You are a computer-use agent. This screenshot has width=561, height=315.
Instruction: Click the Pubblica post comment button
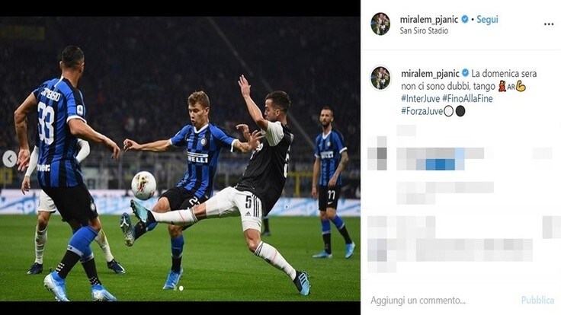pos(537,300)
